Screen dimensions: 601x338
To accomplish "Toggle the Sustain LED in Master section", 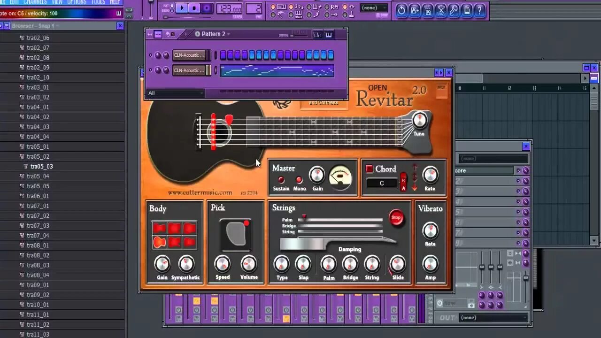I will [281, 180].
